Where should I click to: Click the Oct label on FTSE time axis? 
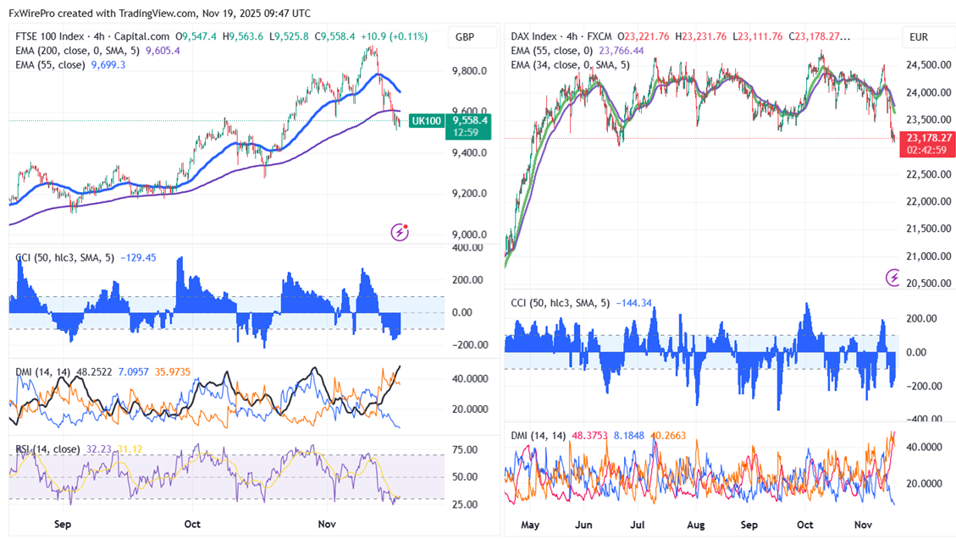click(x=192, y=524)
